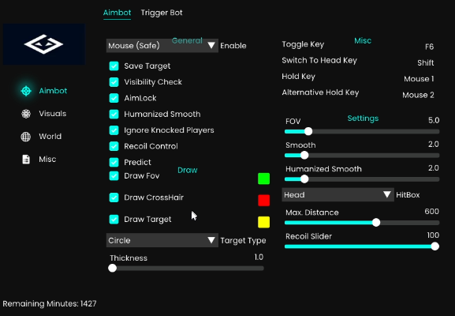Viewport: 455px width, 316px height.
Task: Expand the Circle Target Type dropdown
Action: [x=162, y=240]
